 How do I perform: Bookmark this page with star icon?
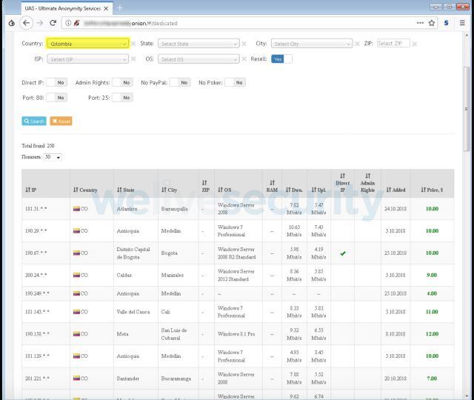[431, 23]
